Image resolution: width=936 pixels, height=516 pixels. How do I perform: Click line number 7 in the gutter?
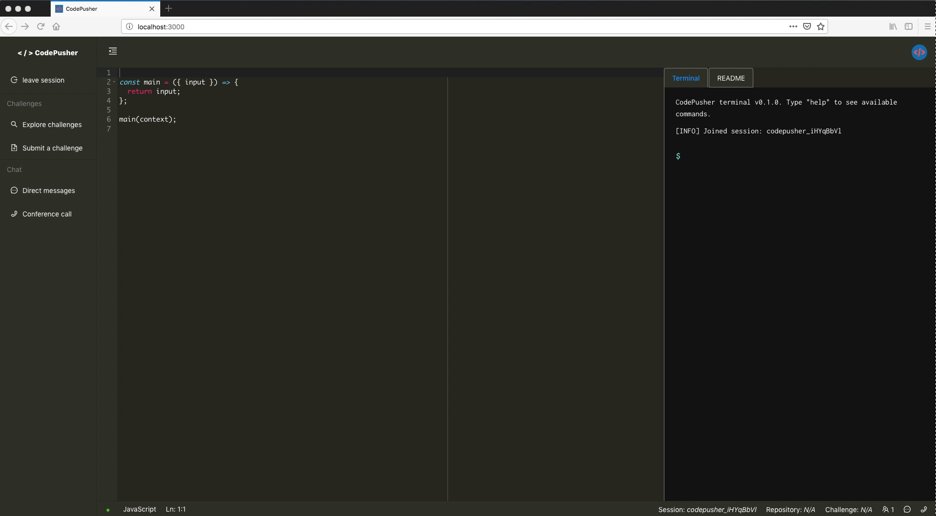click(x=109, y=129)
